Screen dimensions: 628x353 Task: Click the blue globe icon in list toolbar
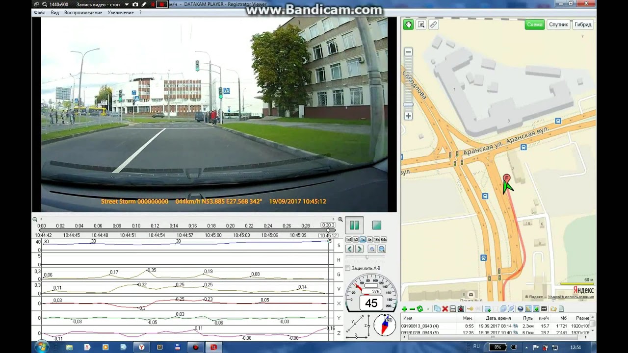pos(521,309)
